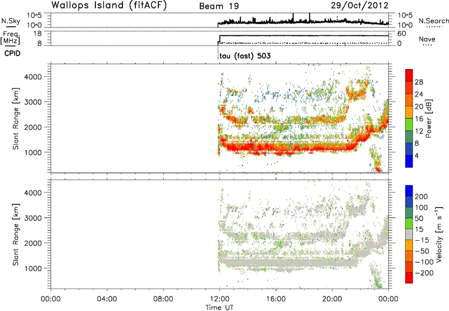
Task: Click the Power colorbar '8' tick label
Action: tap(416, 143)
